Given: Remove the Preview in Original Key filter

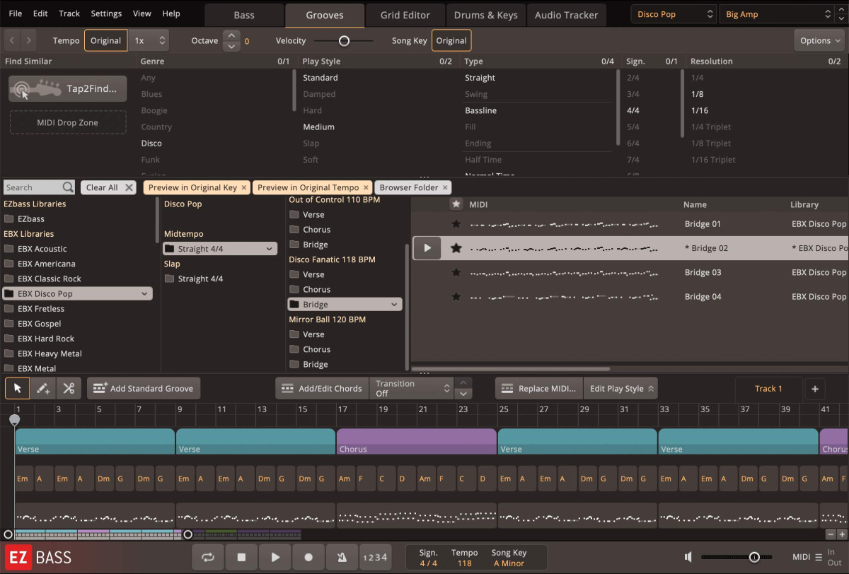Looking at the screenshot, I should pyautogui.click(x=244, y=187).
